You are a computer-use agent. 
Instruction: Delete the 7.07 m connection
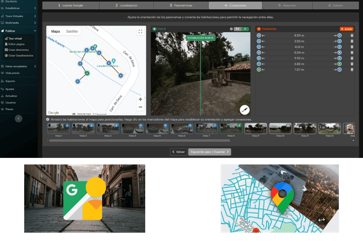coord(352,70)
